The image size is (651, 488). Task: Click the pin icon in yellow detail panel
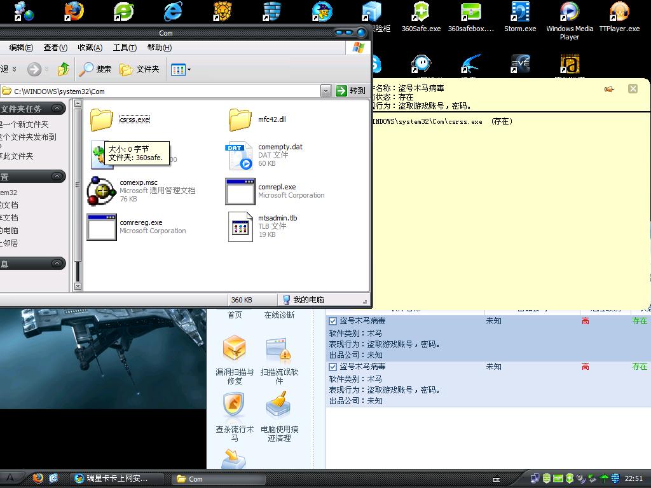[609, 89]
